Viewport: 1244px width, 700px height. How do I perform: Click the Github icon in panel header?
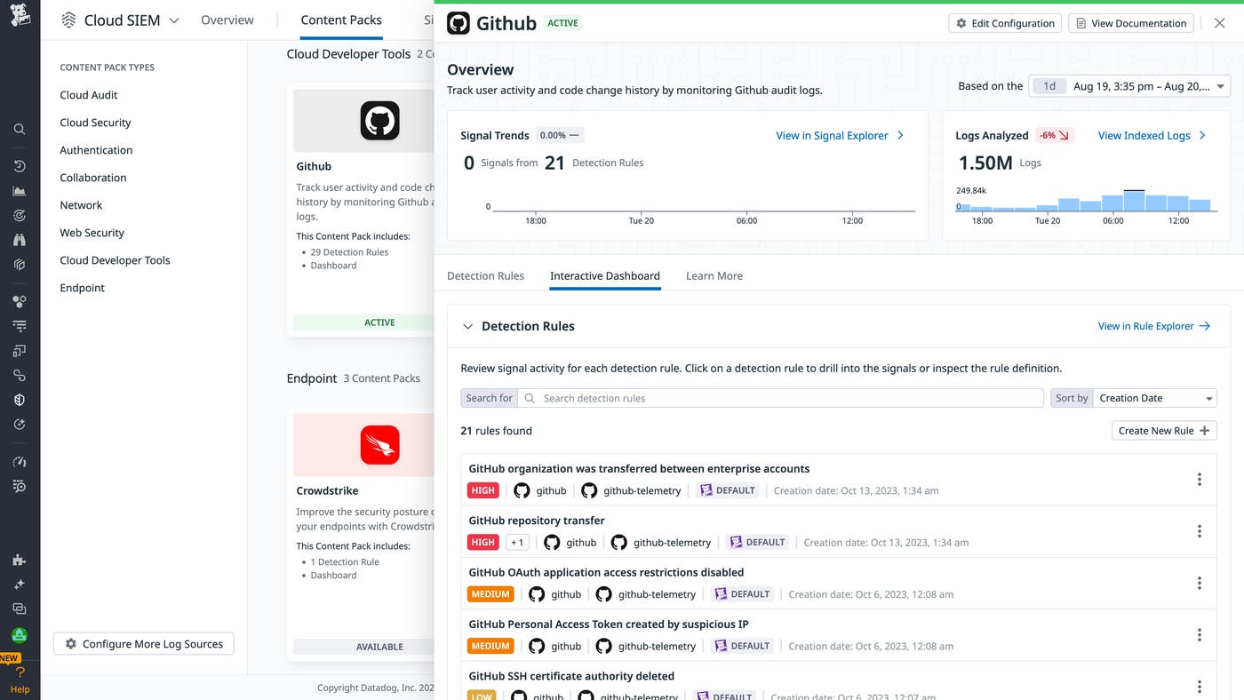point(459,23)
